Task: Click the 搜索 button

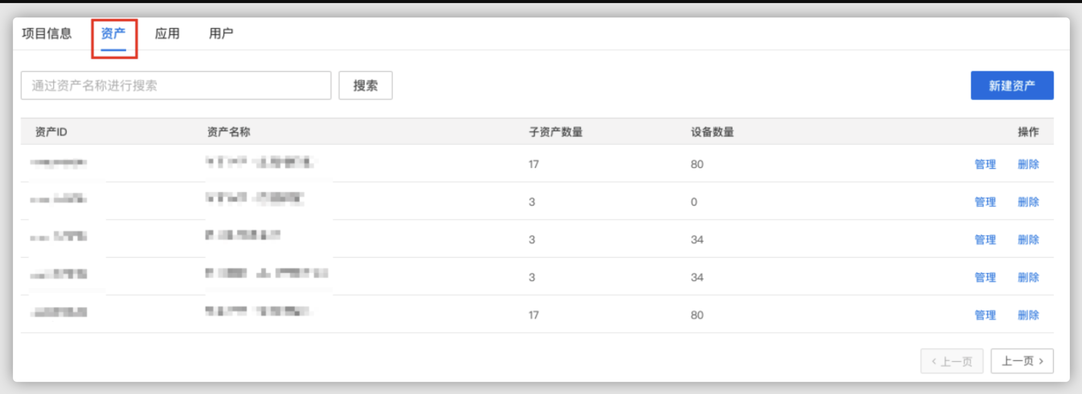Action: click(365, 86)
